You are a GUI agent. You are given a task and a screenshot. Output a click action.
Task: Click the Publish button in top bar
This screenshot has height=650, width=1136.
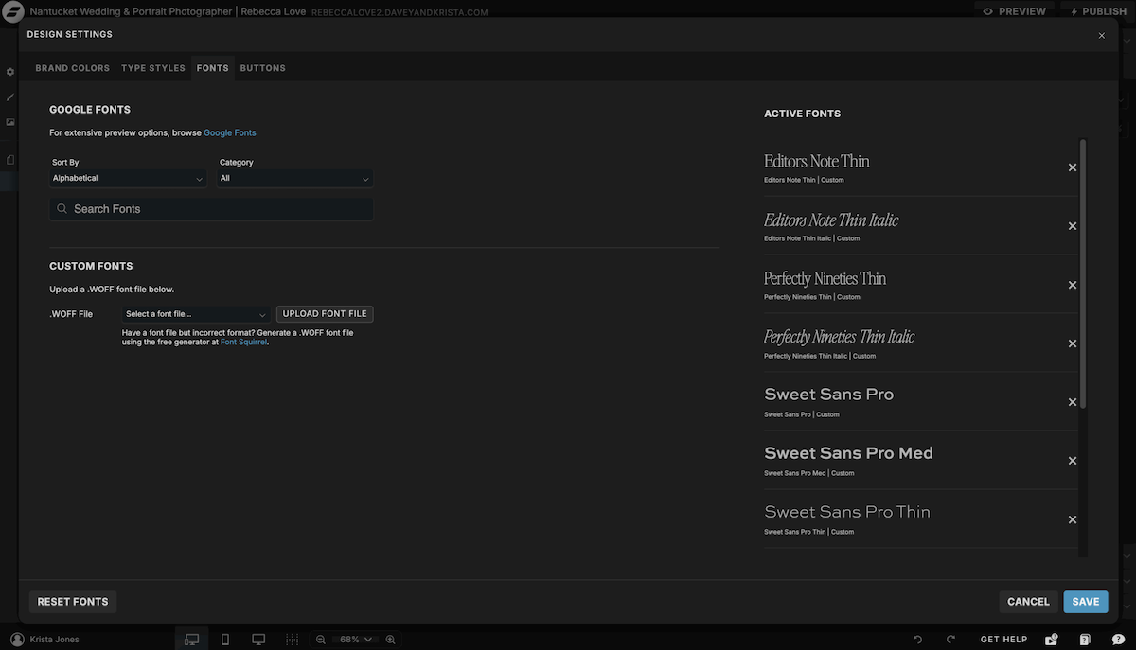coord(1098,11)
